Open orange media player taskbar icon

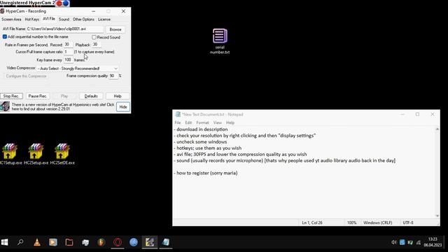[x=53, y=242]
